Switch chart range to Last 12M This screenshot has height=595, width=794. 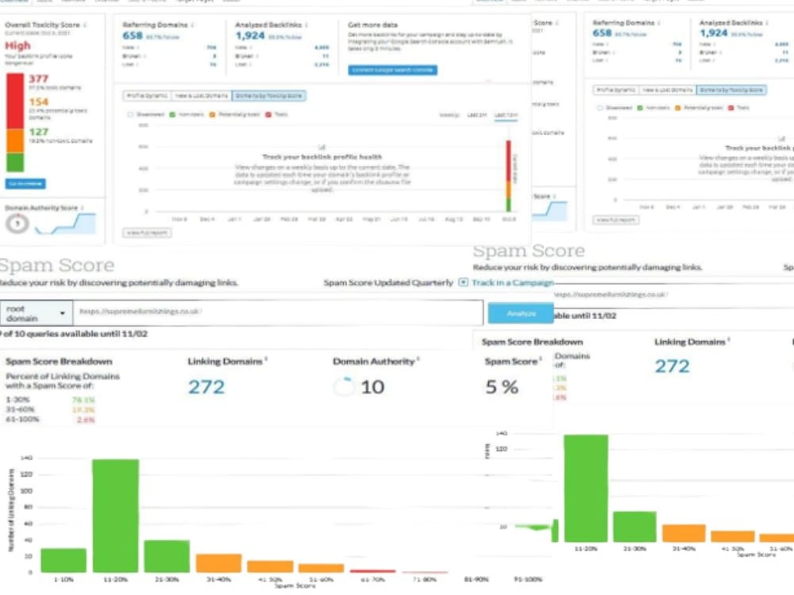pos(506,115)
